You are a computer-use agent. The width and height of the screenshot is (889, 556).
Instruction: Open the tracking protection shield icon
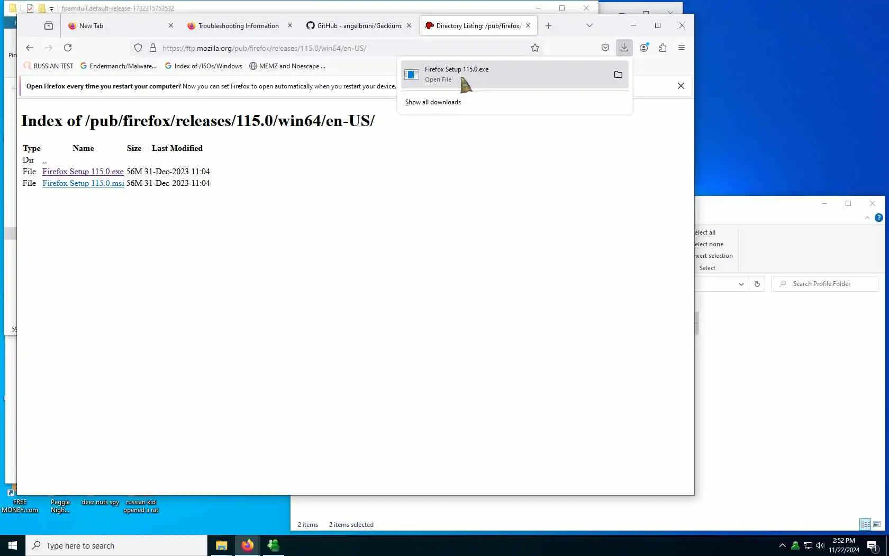(138, 48)
